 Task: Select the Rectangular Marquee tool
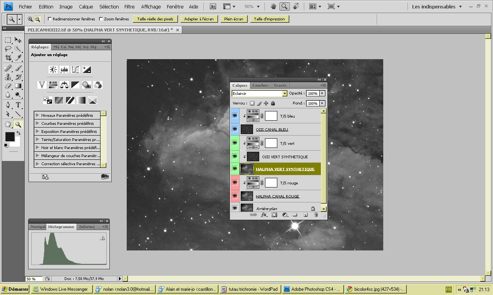point(8,40)
